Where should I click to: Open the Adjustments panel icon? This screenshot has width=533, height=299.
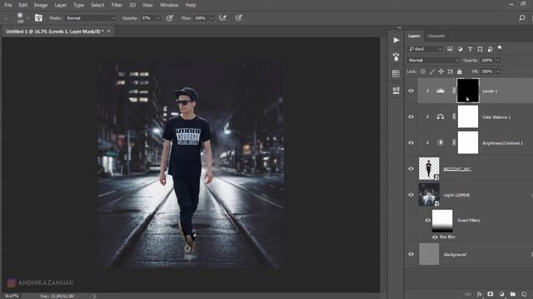pos(396,91)
